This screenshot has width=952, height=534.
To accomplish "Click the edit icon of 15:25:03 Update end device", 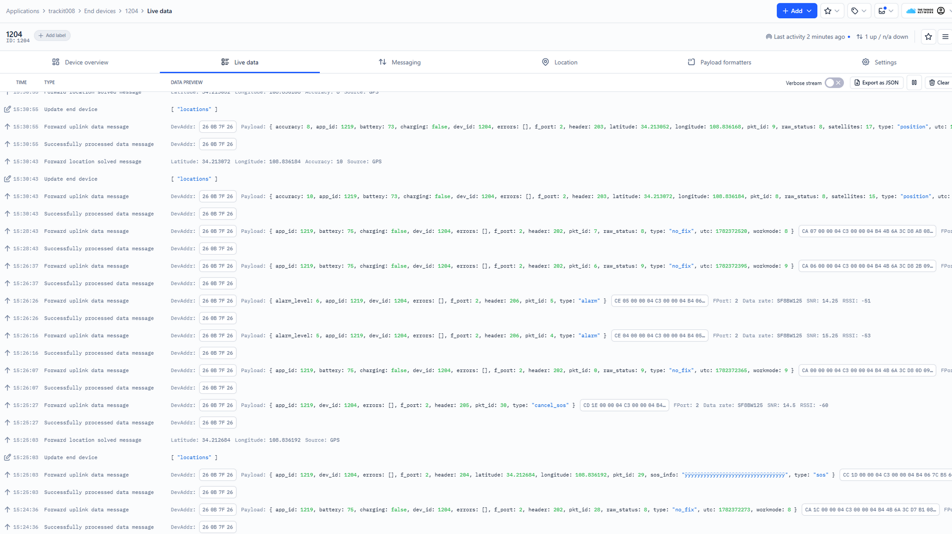I will (7, 457).
